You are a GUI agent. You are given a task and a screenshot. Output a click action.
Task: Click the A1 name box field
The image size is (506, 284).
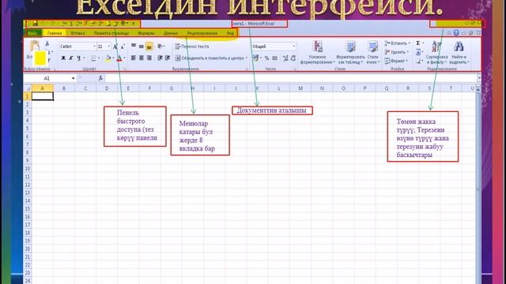(x=47, y=78)
